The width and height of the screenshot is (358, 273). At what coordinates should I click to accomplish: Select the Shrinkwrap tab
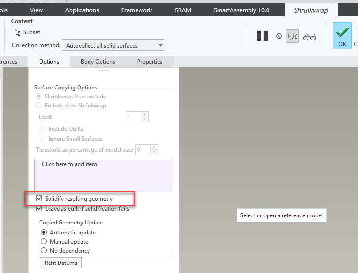point(311,10)
